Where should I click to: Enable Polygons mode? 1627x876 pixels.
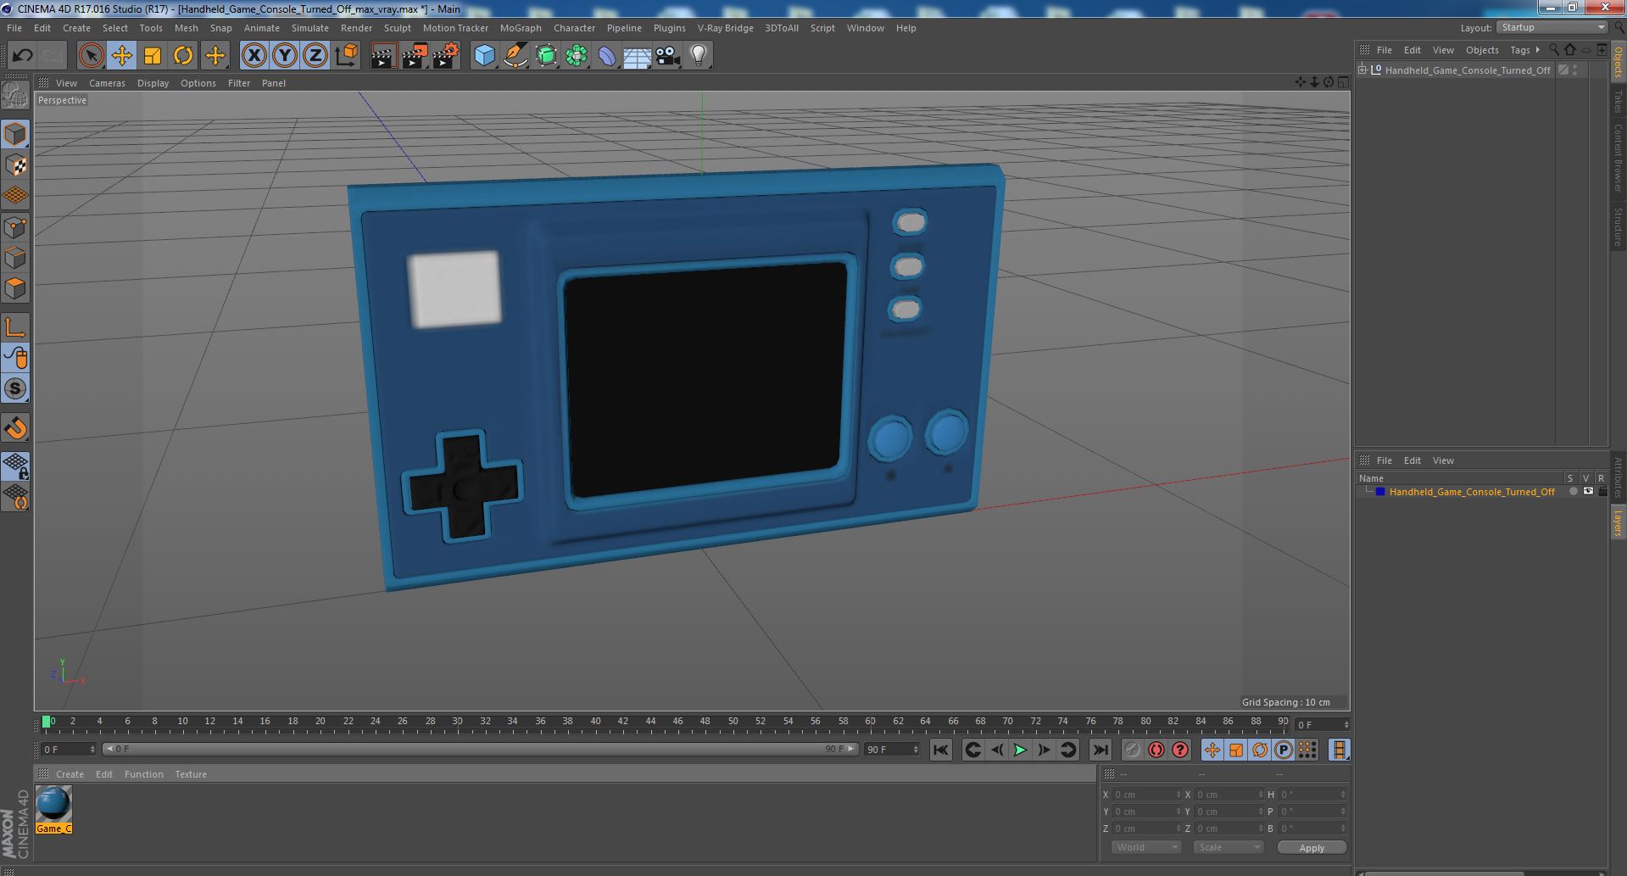(15, 288)
